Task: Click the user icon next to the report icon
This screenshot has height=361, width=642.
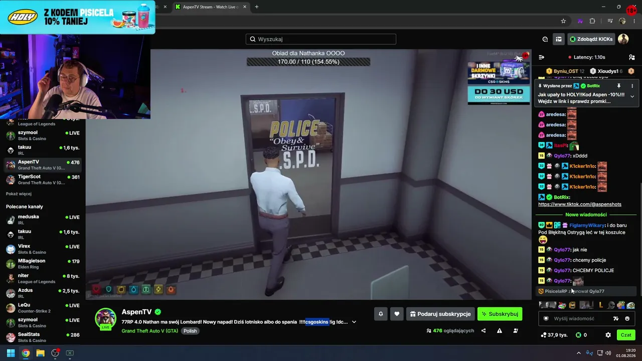Action: [516, 330]
